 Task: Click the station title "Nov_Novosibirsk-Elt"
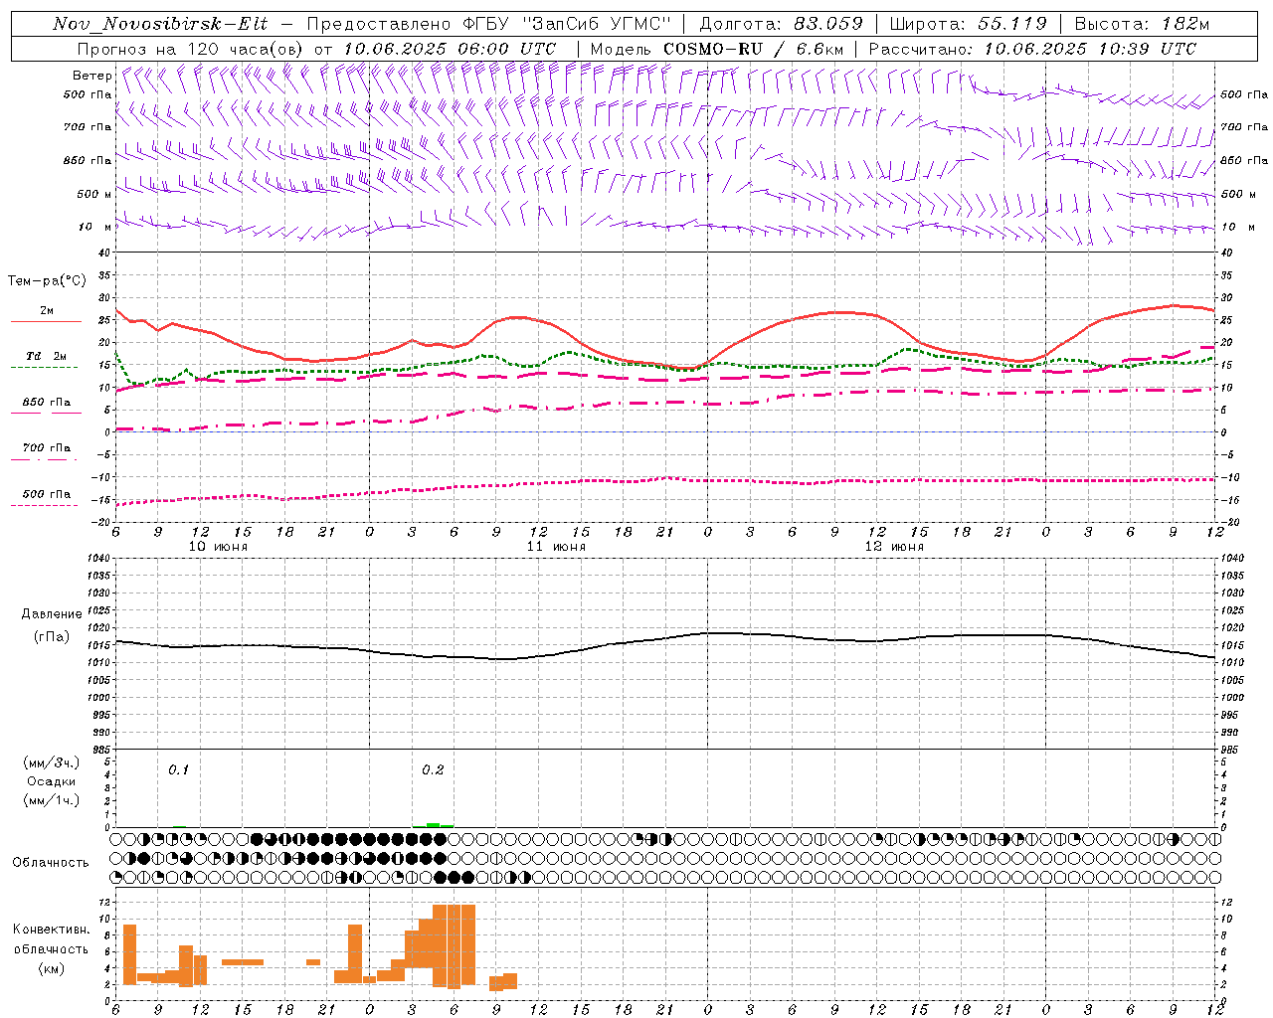coord(160,24)
